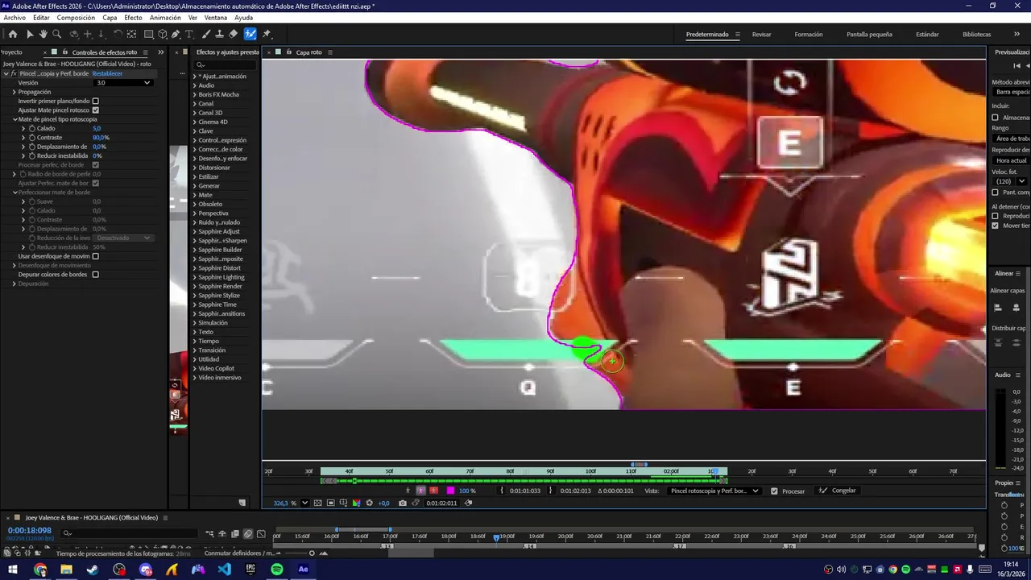
Task: Enable Usar desenfoque de movimiento checkbox
Action: click(95, 256)
